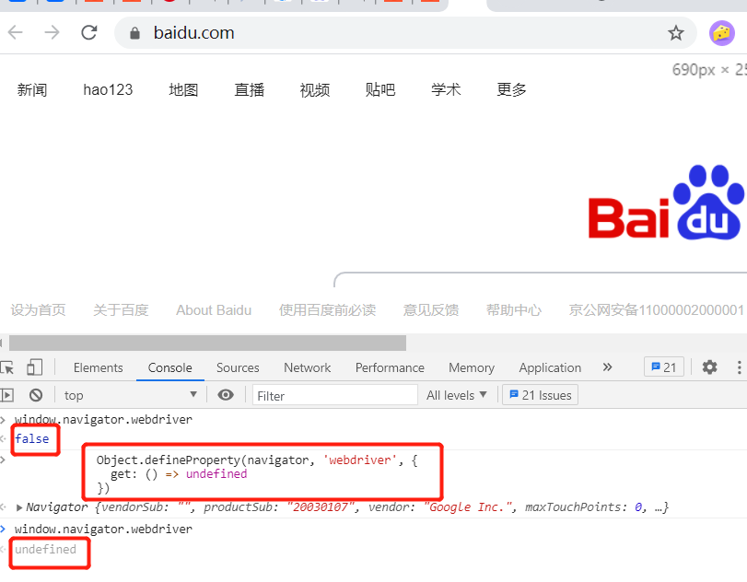Switch to the Sources panel

(237, 367)
